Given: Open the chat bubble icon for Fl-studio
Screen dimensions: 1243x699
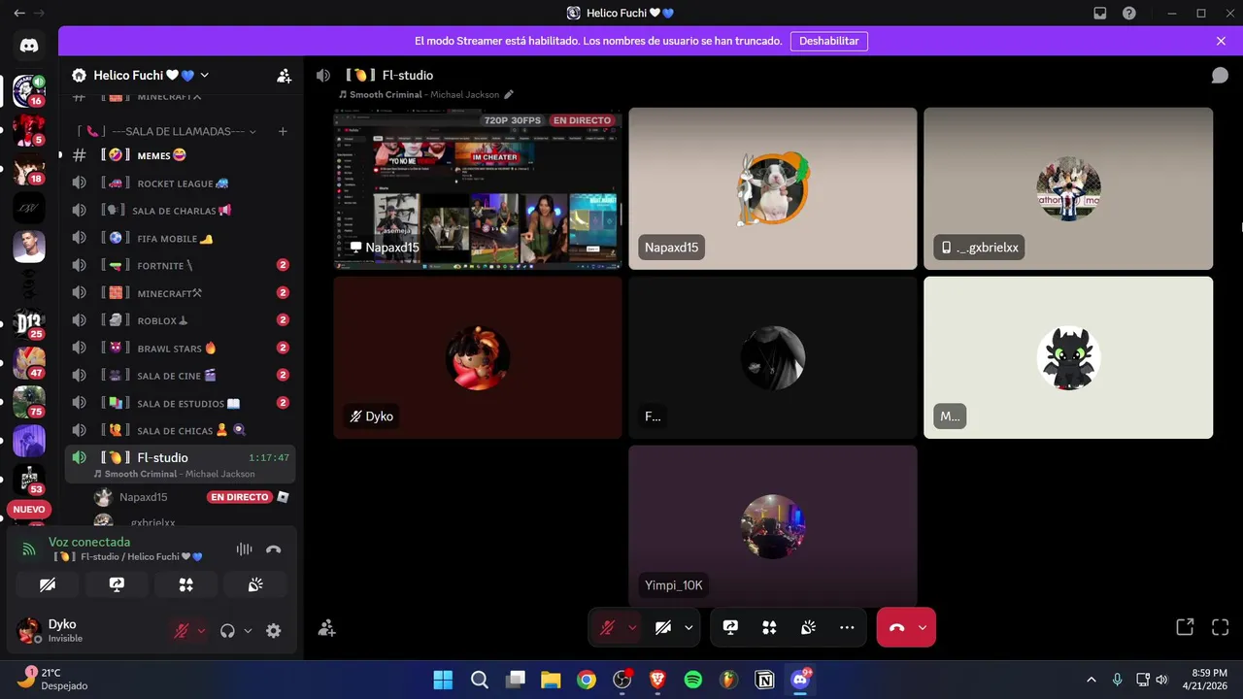Looking at the screenshot, I should click(x=1220, y=75).
